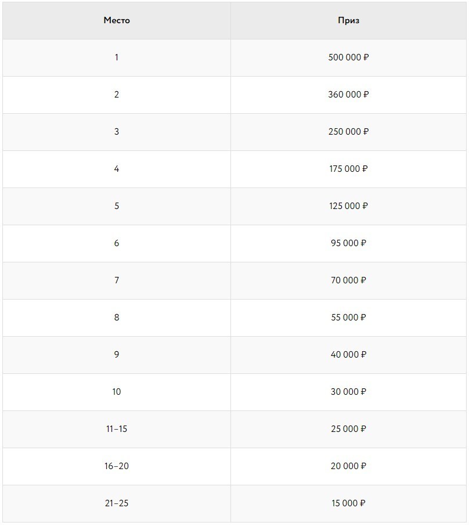
Task: Click the 360 000 ₽ prize amount
Action: click(348, 95)
